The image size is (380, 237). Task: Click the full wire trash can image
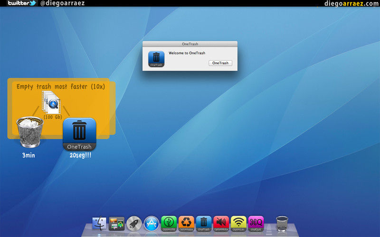click(x=30, y=132)
